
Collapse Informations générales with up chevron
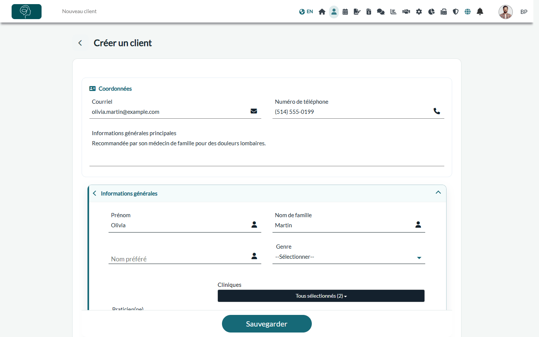(x=438, y=192)
